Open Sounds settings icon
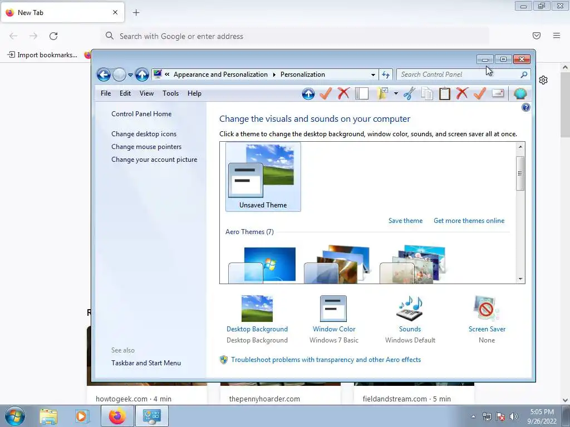The image size is (570, 427). coord(410,309)
